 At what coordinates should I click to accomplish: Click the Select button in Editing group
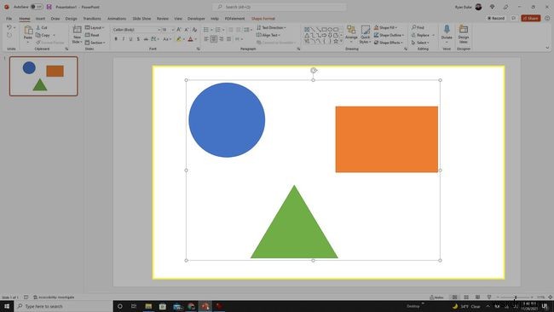[420, 43]
